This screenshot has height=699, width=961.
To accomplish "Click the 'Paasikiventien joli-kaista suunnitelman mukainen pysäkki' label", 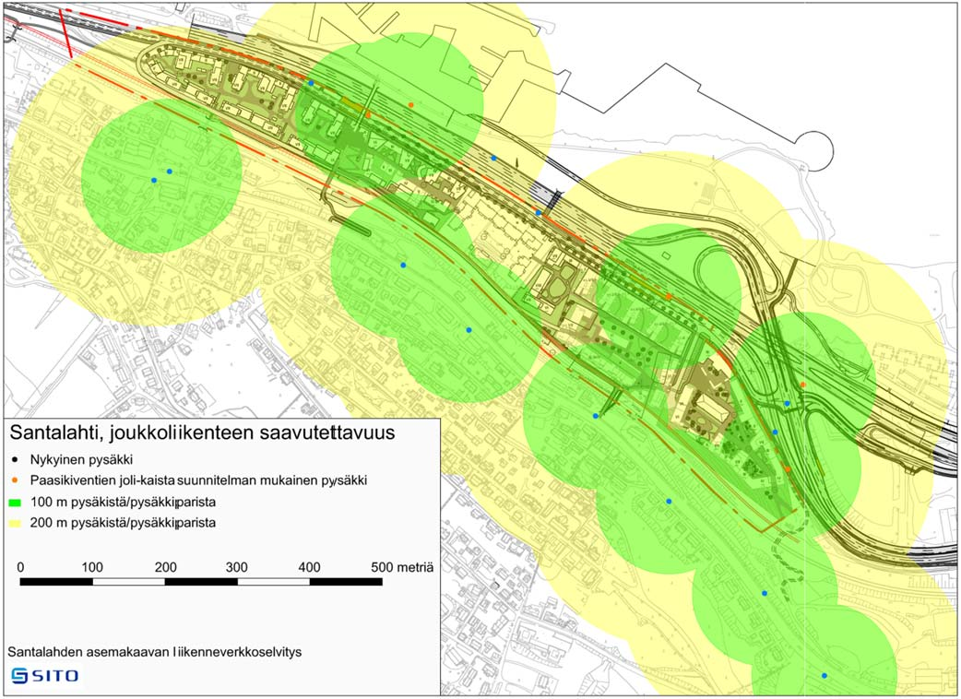I will [x=198, y=480].
